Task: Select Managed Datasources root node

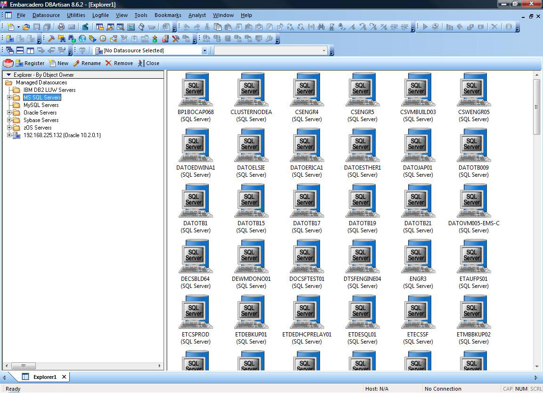Action: pyautogui.click(x=41, y=82)
